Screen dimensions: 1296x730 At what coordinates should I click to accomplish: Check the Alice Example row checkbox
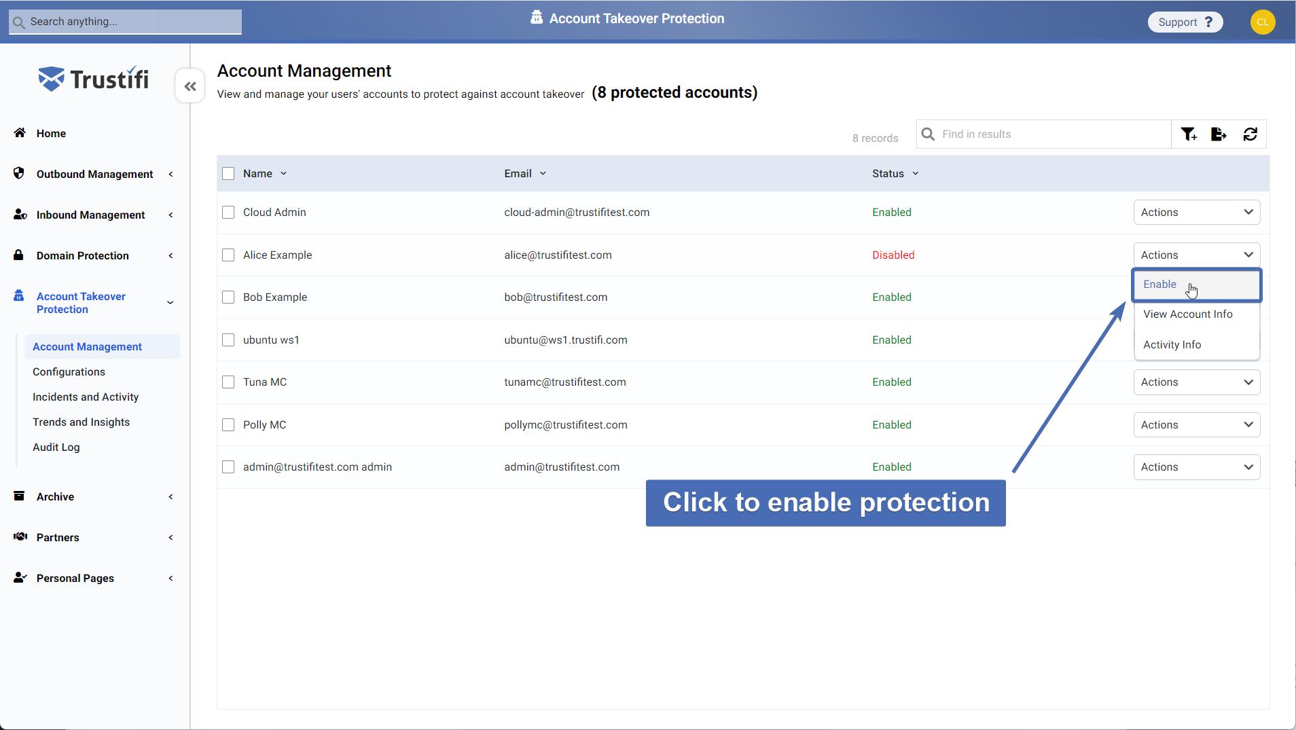[x=228, y=255]
